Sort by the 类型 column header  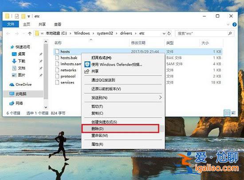pos(170,43)
